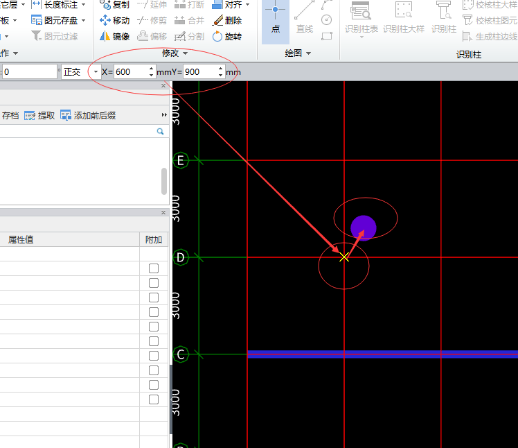
Task: Click the 附加 column header
Action: 154,239
